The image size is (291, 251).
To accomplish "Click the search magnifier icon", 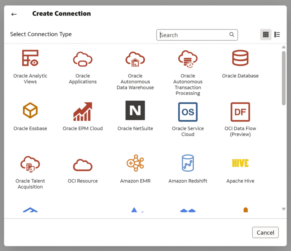I will [x=232, y=34].
